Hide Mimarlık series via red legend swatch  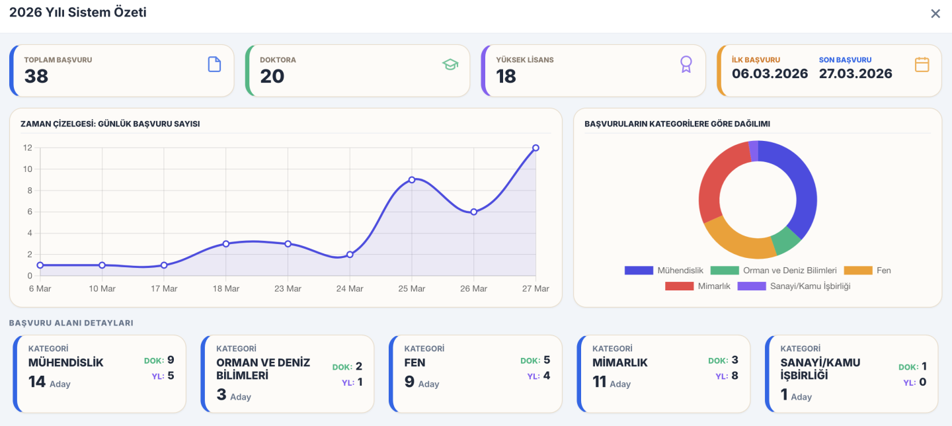pos(679,286)
